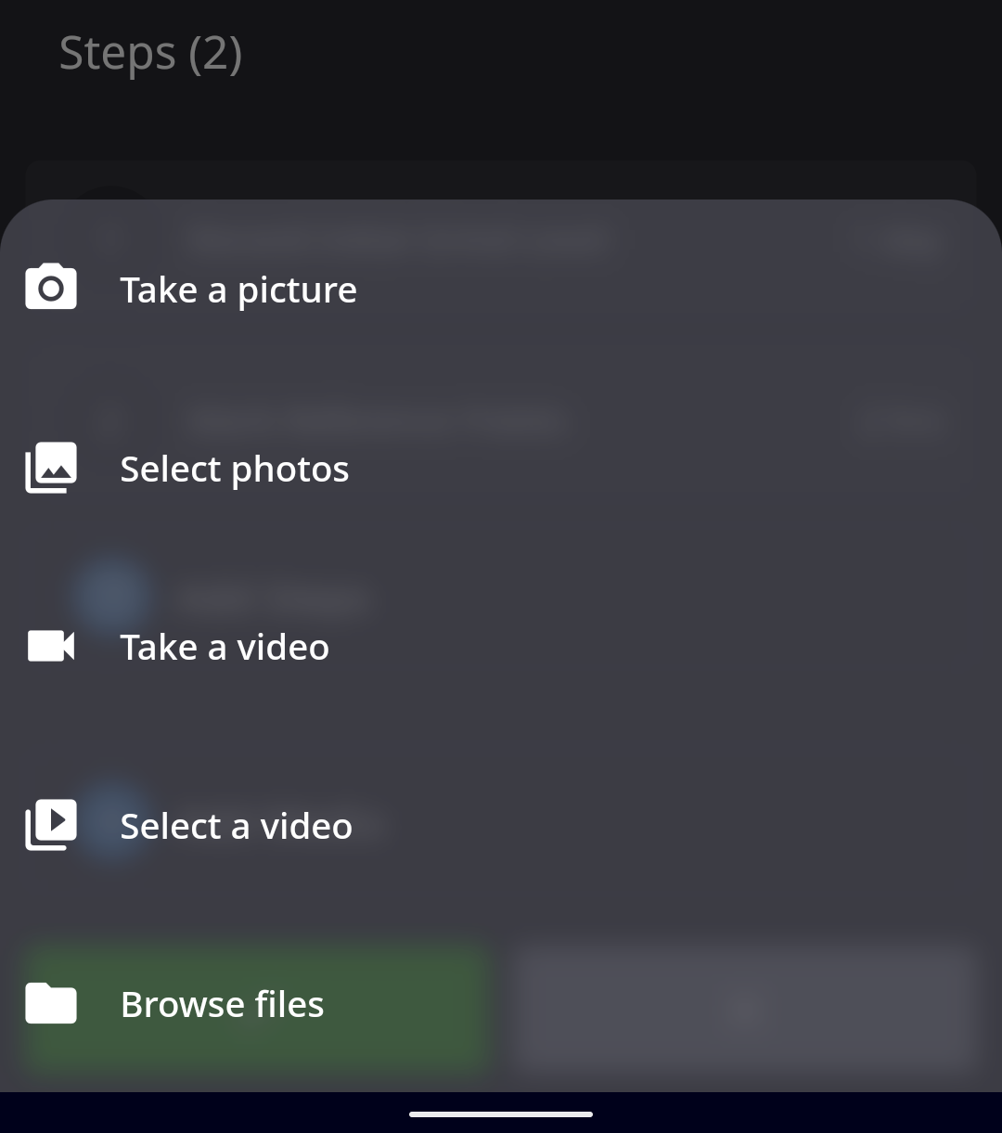Click the Steps (2) heading
The height and width of the screenshot is (1133, 1002).
151,53
